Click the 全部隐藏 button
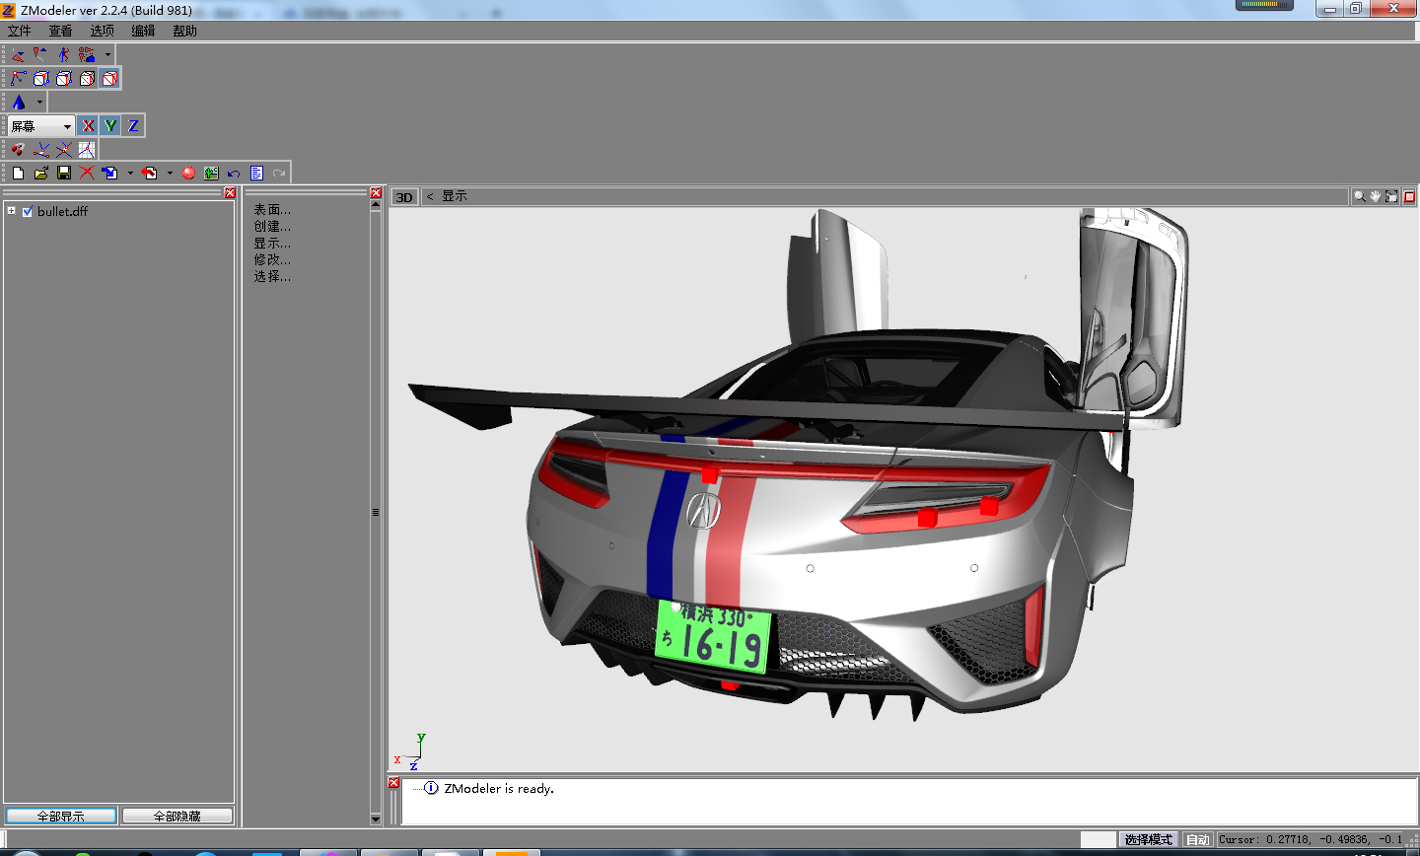 pyautogui.click(x=177, y=816)
